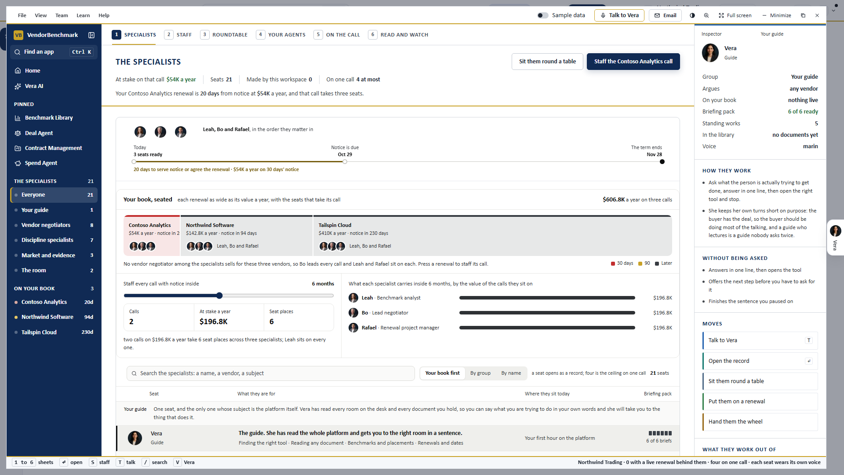The image size is (844, 475).
Task: Open Spend Agent pinned app
Action: 54,163
